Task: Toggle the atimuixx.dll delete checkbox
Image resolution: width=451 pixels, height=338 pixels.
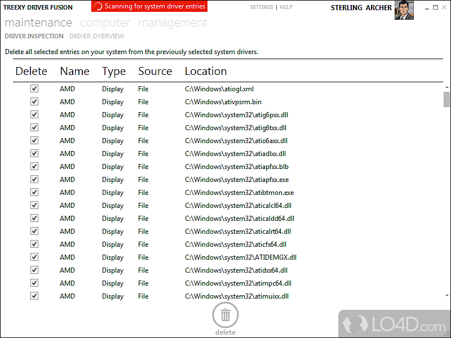Action: 34,296
